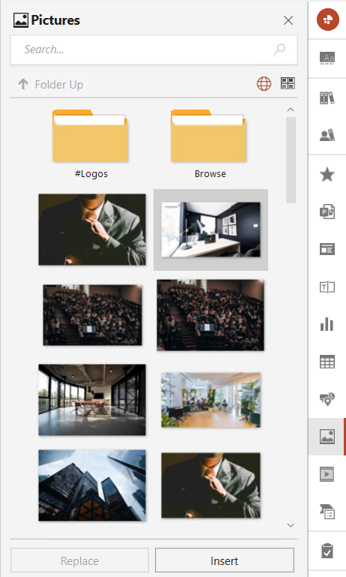Click the Folder Up arrow

tap(23, 84)
